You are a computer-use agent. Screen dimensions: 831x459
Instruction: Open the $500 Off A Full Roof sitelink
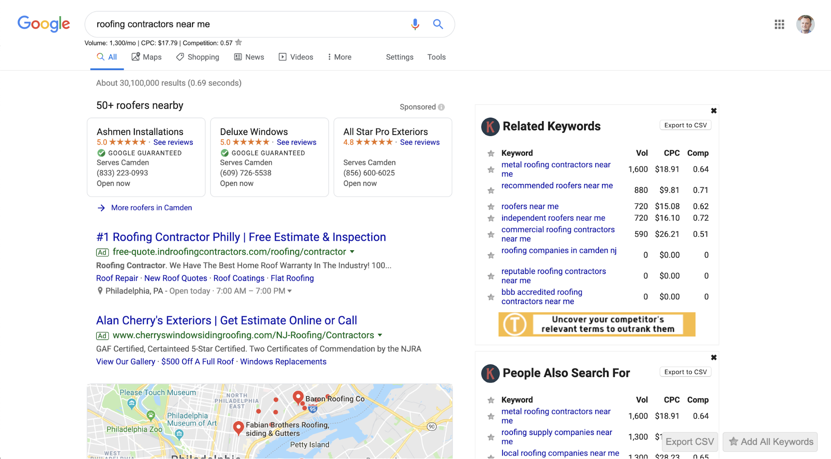pyautogui.click(x=197, y=362)
